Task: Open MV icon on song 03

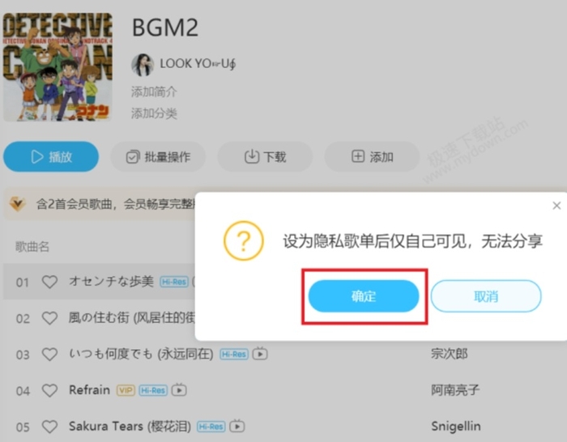Action: [x=260, y=354]
